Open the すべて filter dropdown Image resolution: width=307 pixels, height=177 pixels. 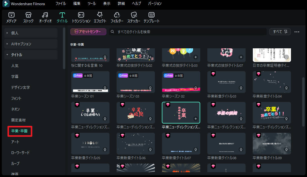pyautogui.click(x=280, y=32)
